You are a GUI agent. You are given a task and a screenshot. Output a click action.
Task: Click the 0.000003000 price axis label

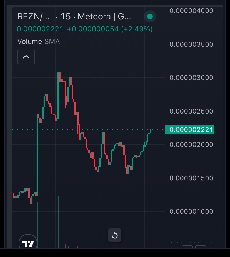tap(191, 78)
